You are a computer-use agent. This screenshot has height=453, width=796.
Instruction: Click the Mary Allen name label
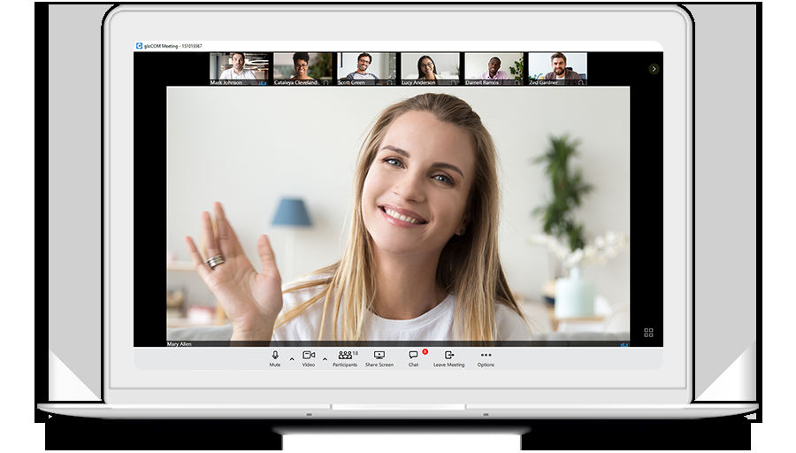pyautogui.click(x=180, y=343)
